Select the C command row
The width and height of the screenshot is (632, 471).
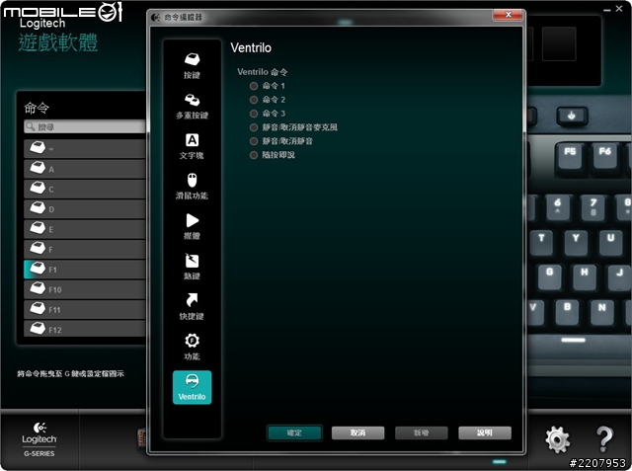click(85, 189)
